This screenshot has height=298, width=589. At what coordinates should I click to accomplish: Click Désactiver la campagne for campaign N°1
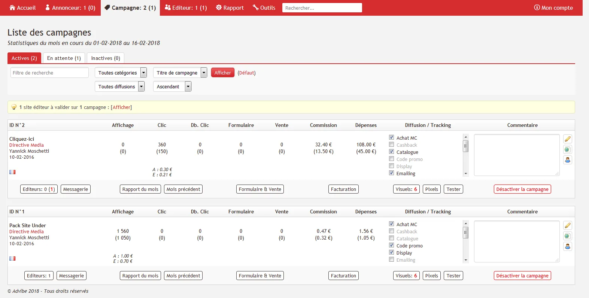(x=522, y=276)
